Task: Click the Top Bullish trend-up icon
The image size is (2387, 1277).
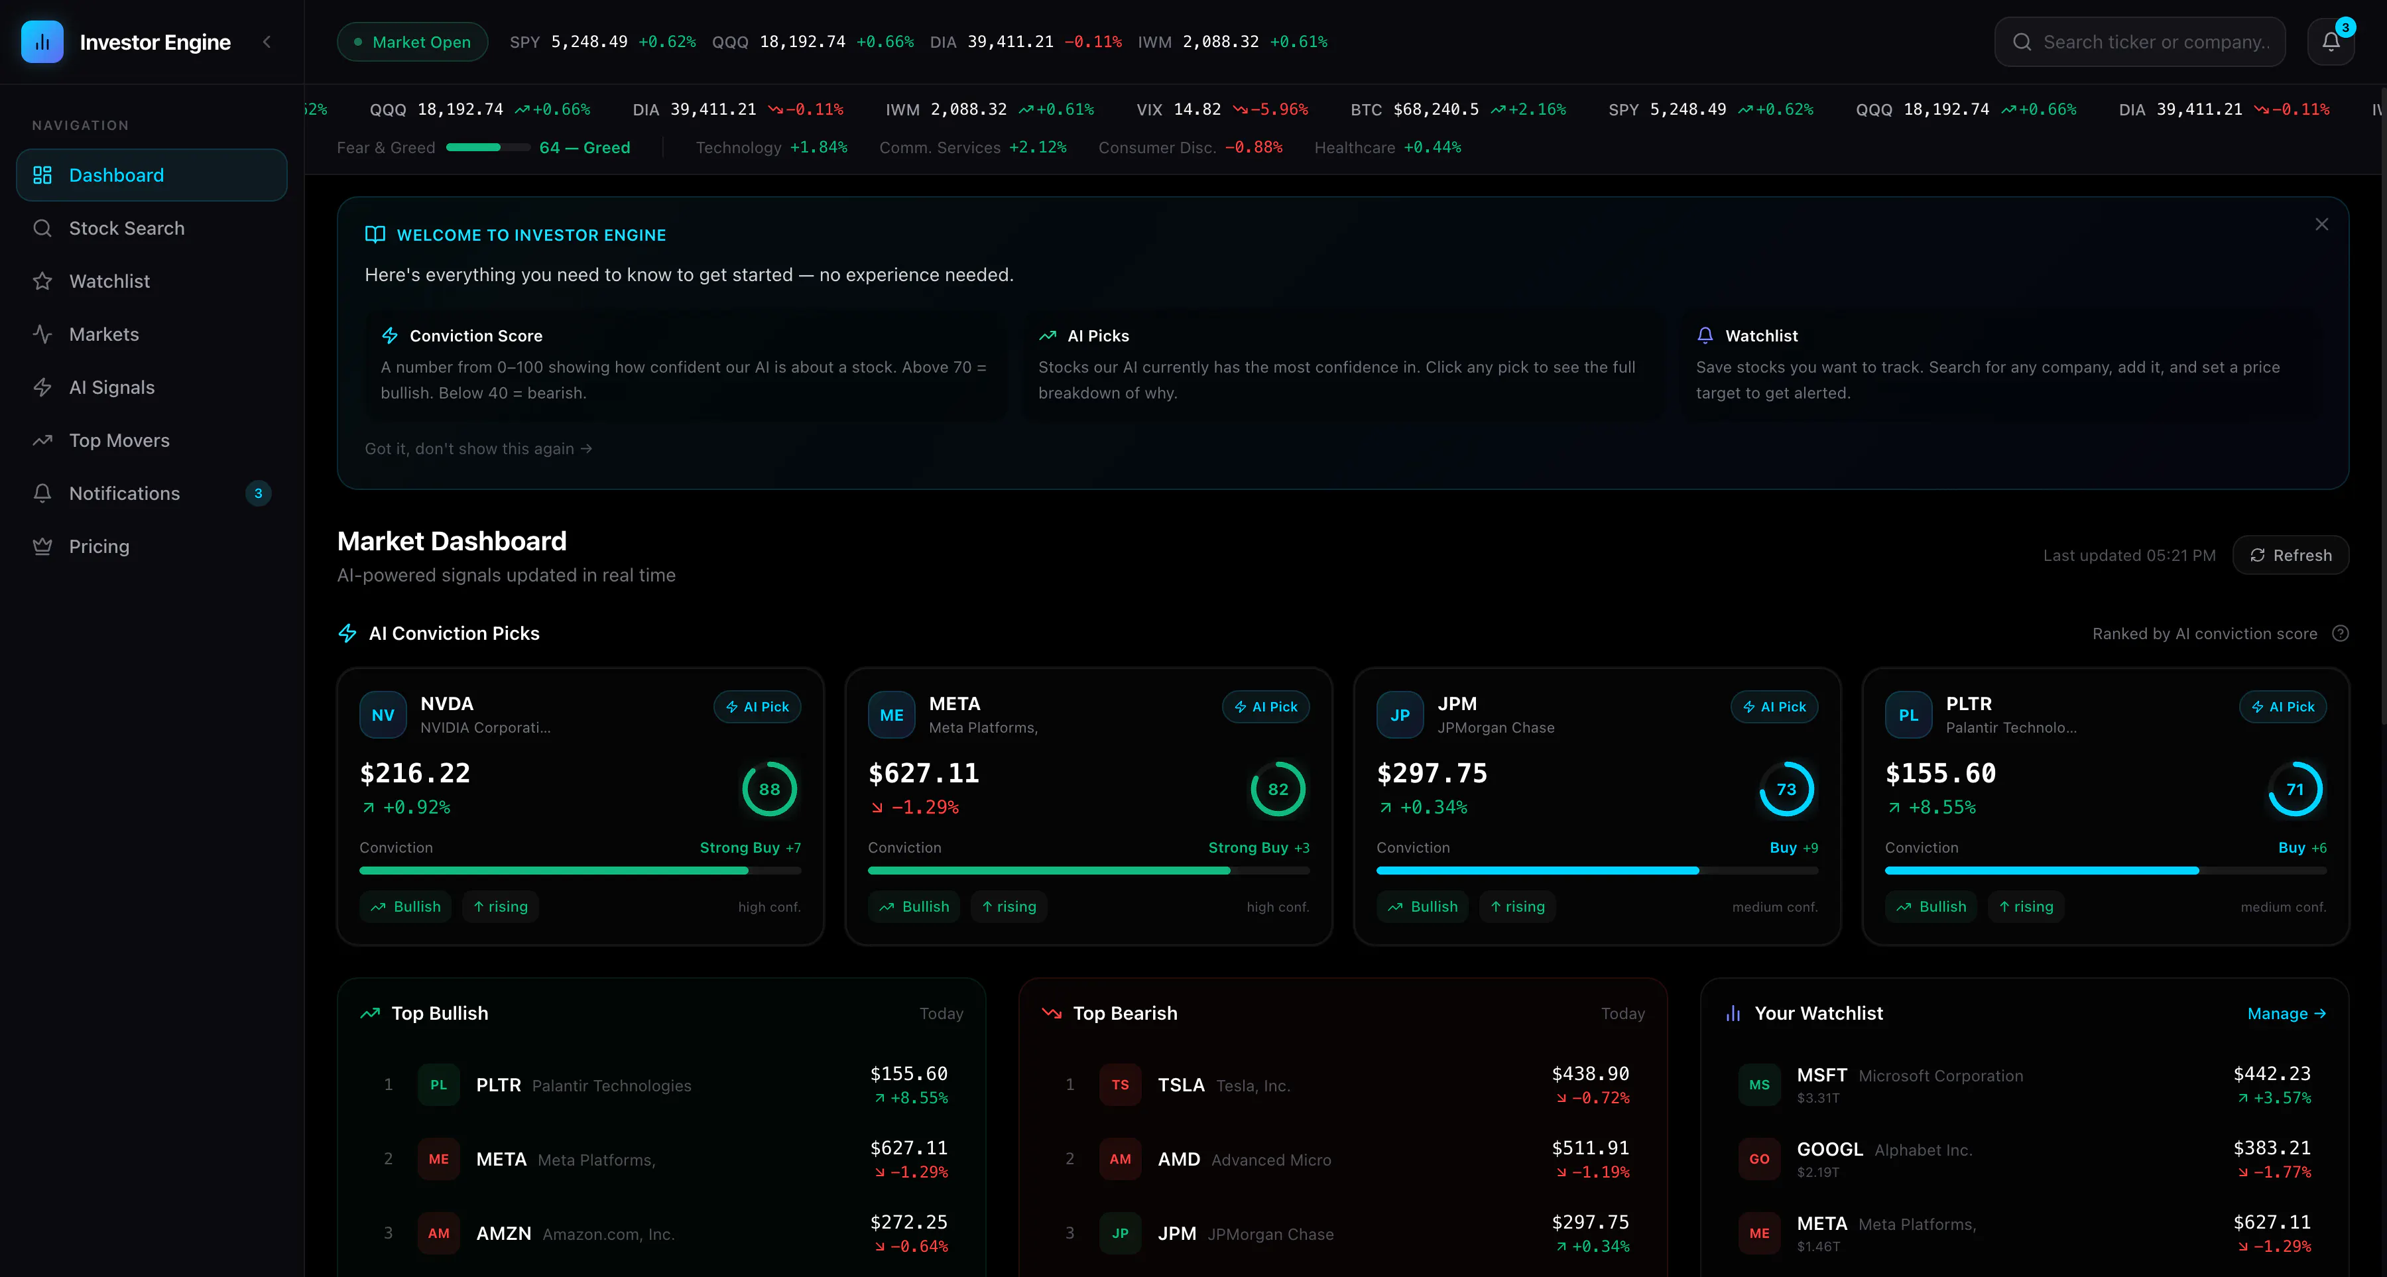Action: (371, 1014)
